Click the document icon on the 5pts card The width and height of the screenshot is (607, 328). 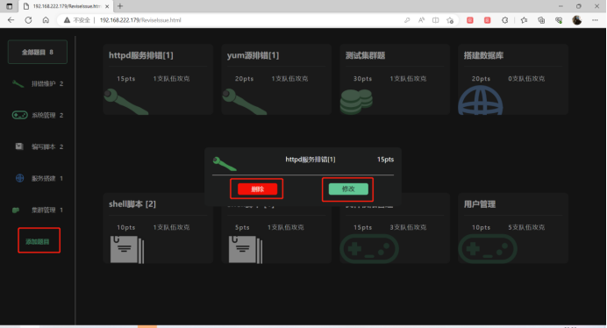[x=246, y=249]
